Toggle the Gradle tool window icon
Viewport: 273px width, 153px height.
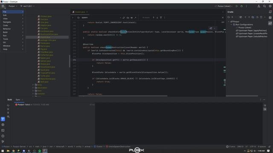(270, 23)
